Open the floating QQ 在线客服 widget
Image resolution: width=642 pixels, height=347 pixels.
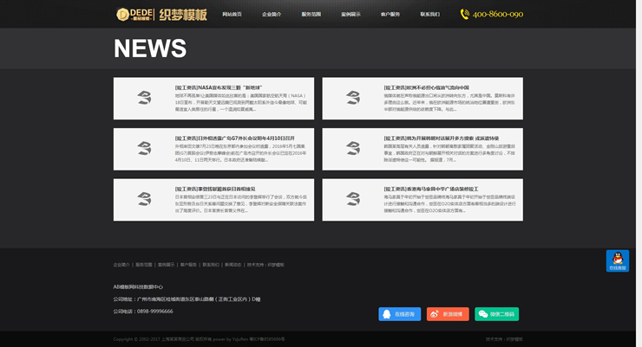pyautogui.click(x=617, y=260)
